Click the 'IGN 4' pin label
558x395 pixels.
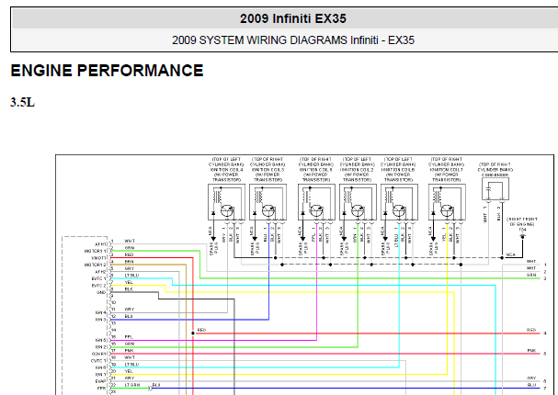(101, 313)
